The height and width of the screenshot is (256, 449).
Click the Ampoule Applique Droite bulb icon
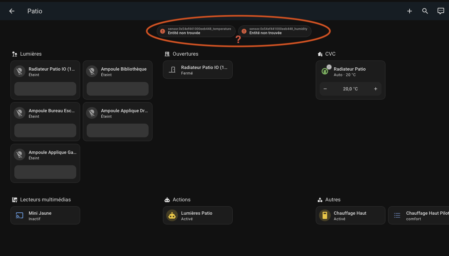click(x=92, y=113)
